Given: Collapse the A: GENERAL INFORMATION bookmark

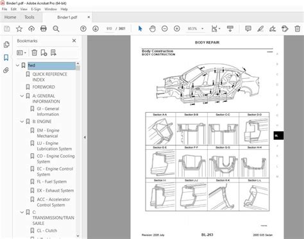Looking at the screenshot, I should coord(22,96).
